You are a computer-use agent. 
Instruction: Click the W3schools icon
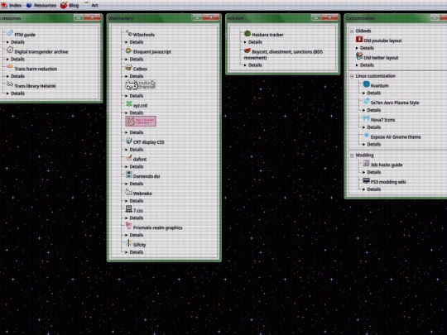point(129,33)
